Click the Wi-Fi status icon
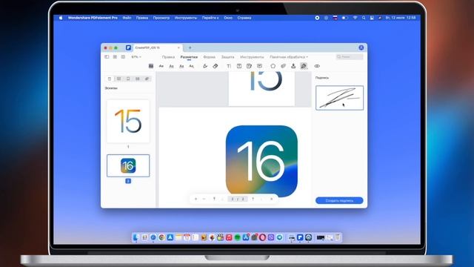This screenshot has height=267, width=474. [355, 18]
